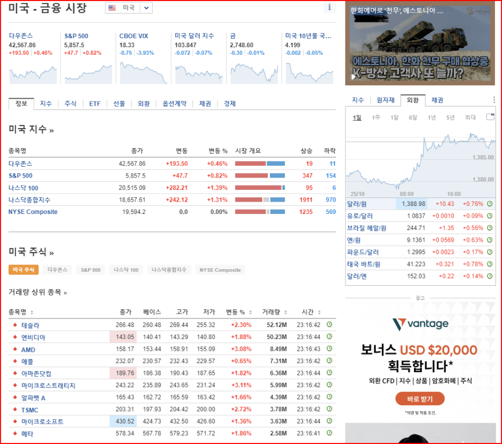The image size is (502, 444).
Task: Click clock icon in 테슬라 row
Action: tap(329, 324)
